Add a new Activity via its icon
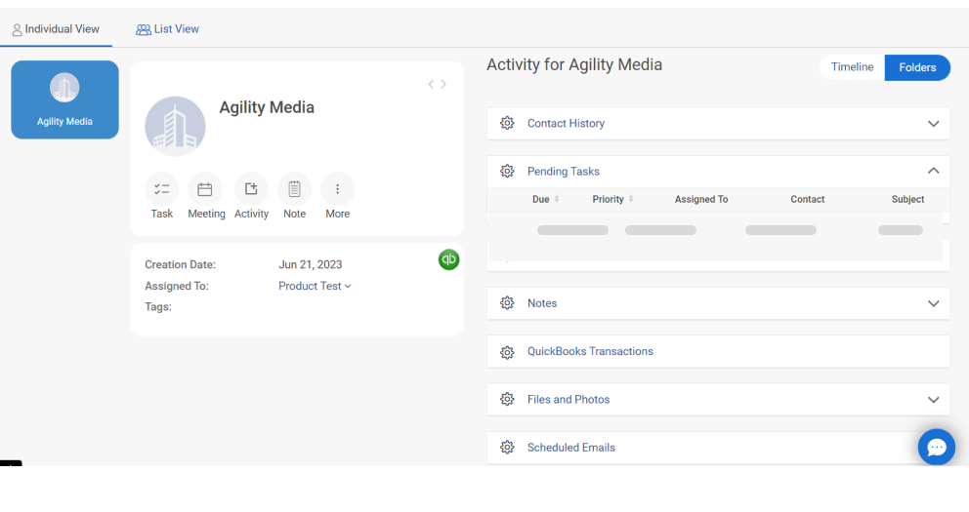This screenshot has height=512, width=969. (251, 189)
